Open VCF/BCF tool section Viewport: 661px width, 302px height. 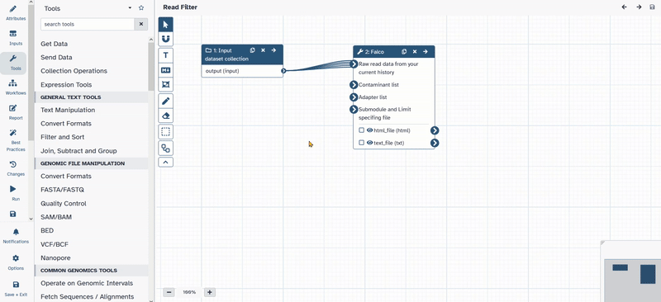tap(55, 244)
